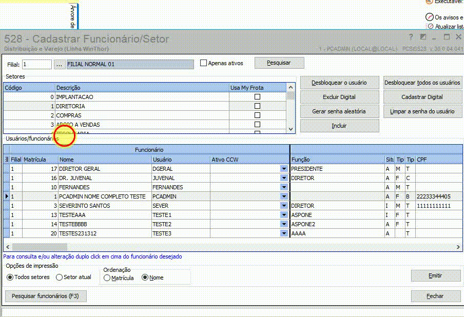Click the grid options icon beside Filial header
This screenshot has height=317, width=464.
pos(7,160)
